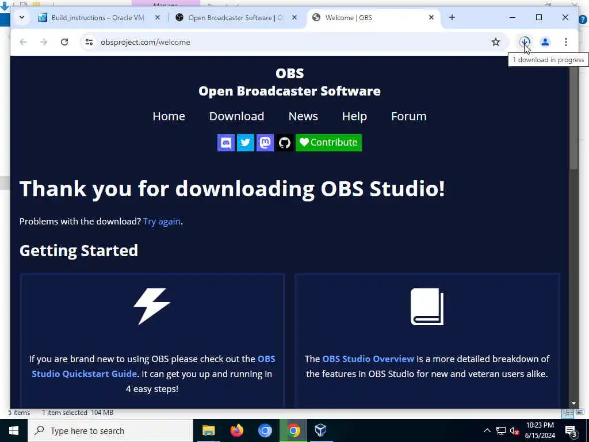
Task: Open network status tray icon
Action: 501,430
